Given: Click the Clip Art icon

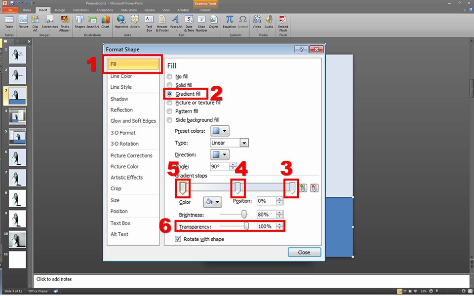Looking at the screenshot, I should click(36, 22).
